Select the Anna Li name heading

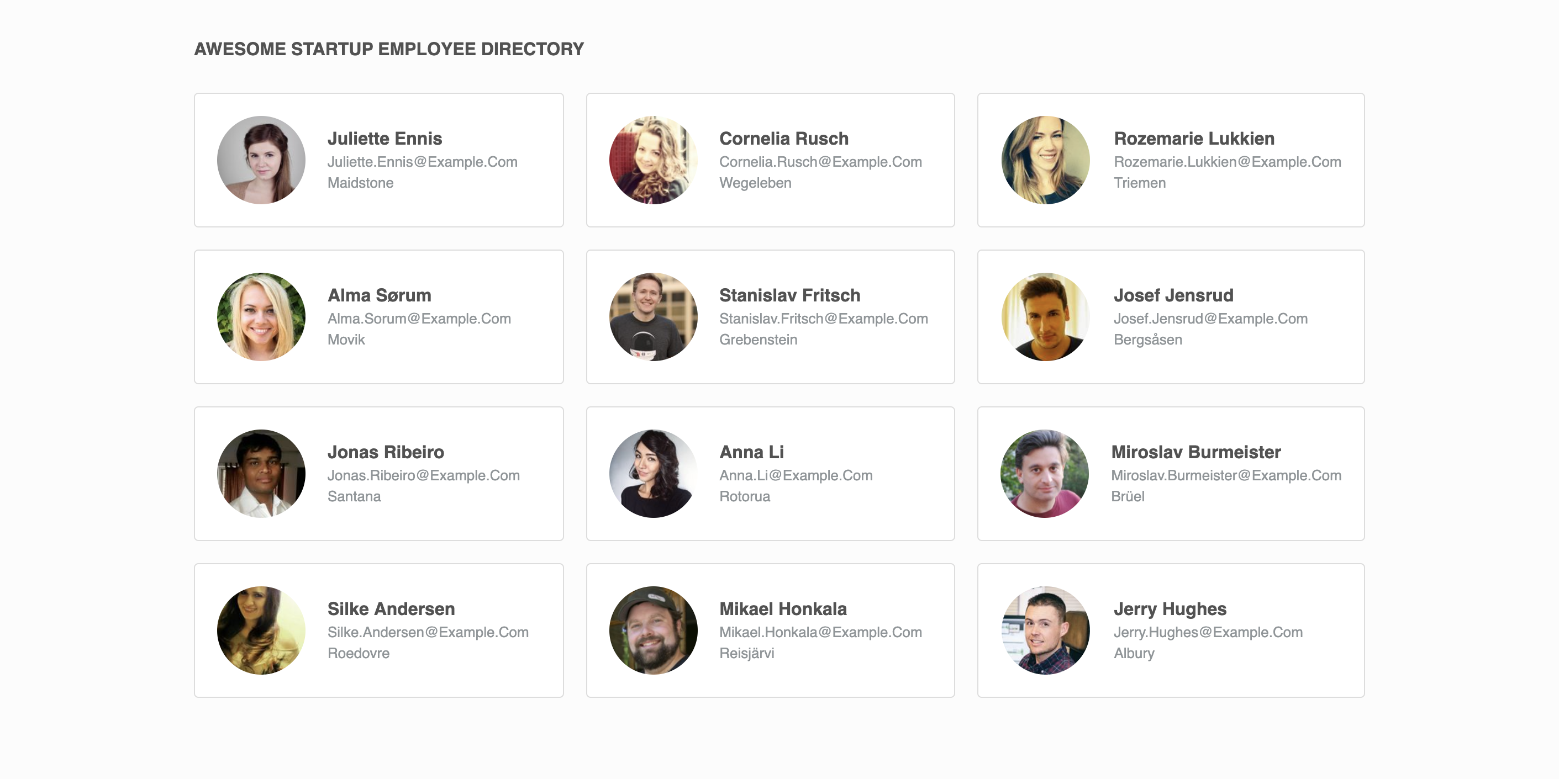click(x=751, y=452)
